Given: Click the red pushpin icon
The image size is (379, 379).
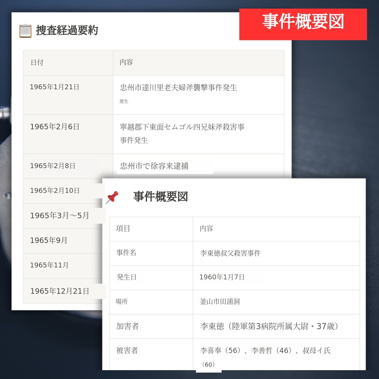Looking at the screenshot, I should tap(112, 197).
